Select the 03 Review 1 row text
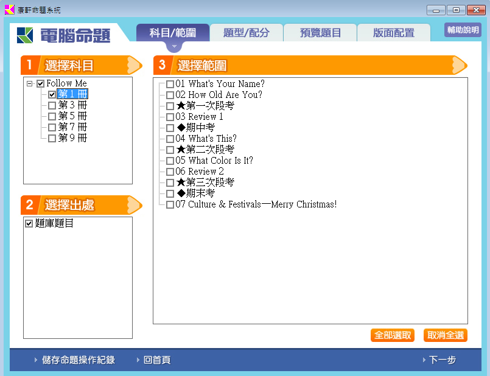Image resolution: width=490 pixels, height=376 pixels. 200,116
